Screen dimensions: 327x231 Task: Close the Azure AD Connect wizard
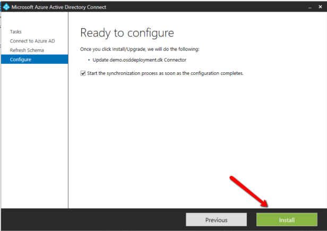tap(320, 7)
